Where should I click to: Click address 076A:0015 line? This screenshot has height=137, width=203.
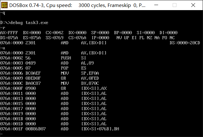pos(53,103)
